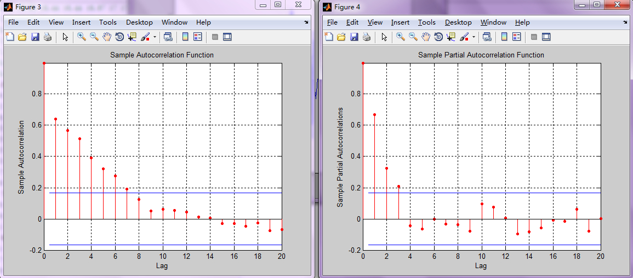The height and width of the screenshot is (278, 633).
Task: Open Brush tool color dropdown in Figure 3
Action: pos(155,37)
